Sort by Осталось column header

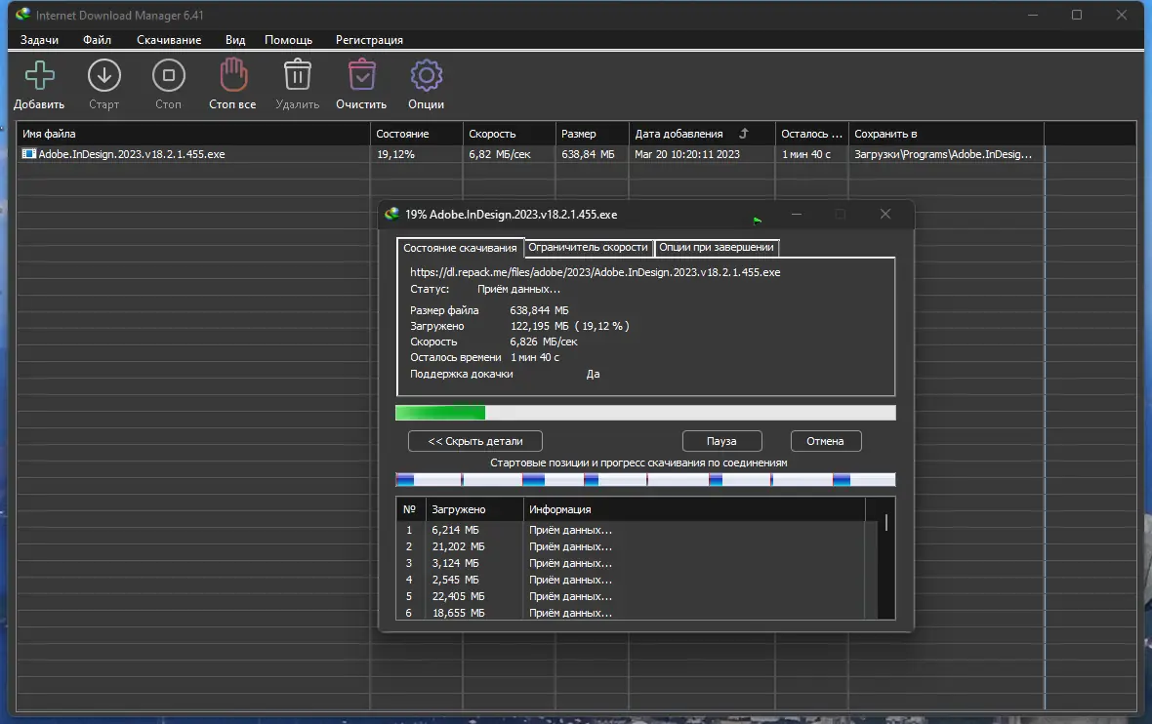[x=812, y=134]
